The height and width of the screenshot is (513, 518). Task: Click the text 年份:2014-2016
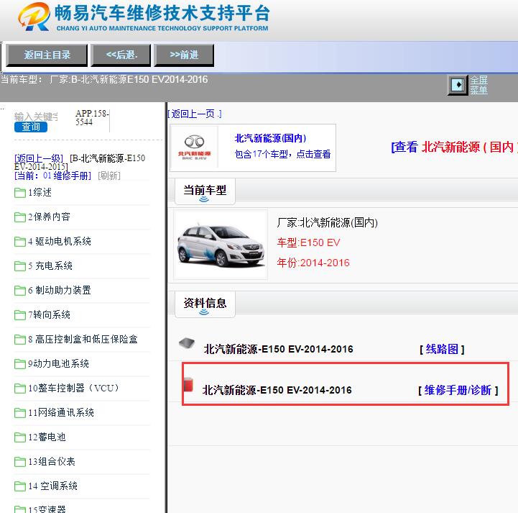coord(313,263)
